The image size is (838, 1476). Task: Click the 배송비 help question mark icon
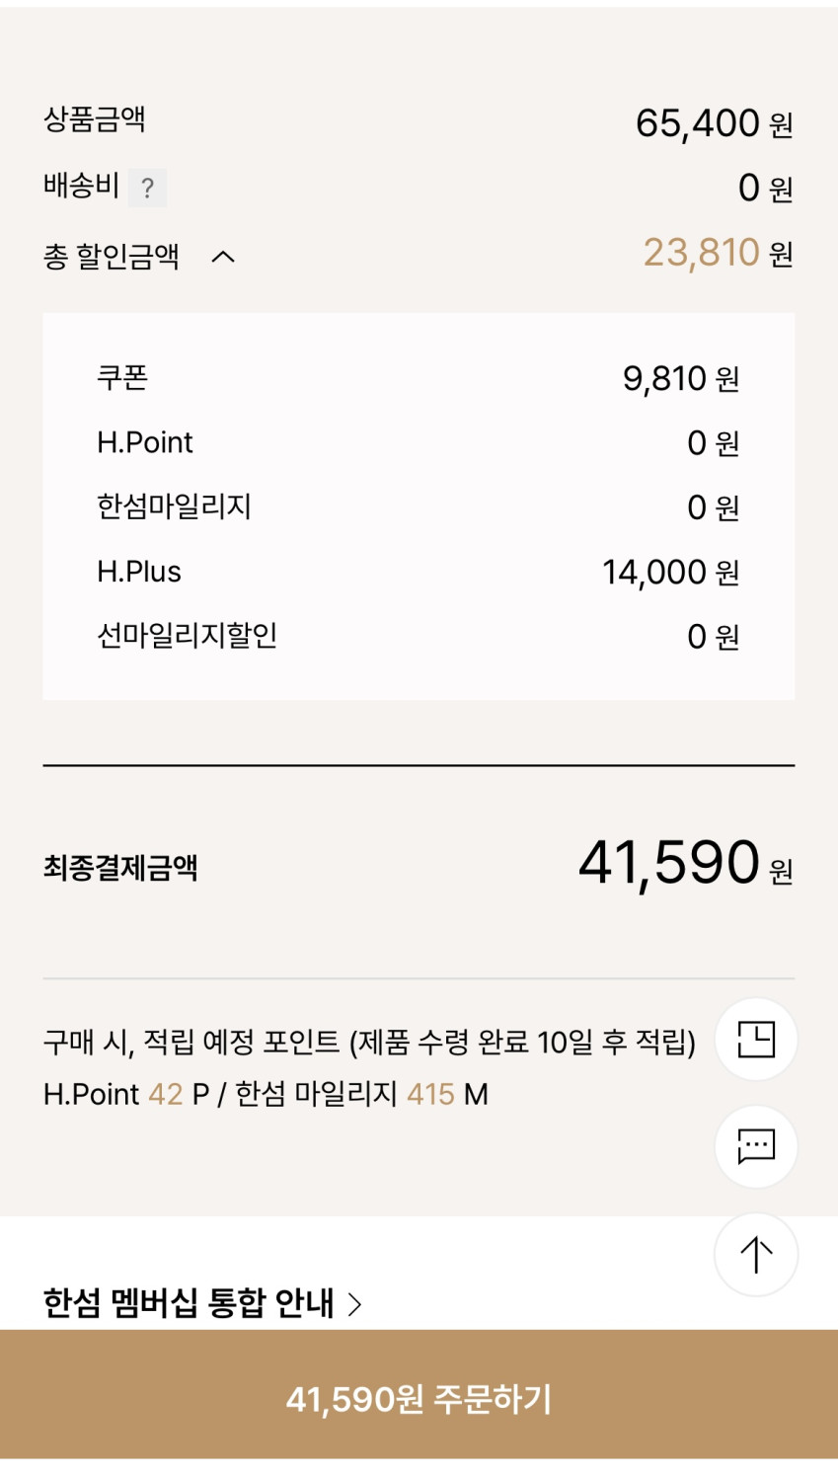147,188
